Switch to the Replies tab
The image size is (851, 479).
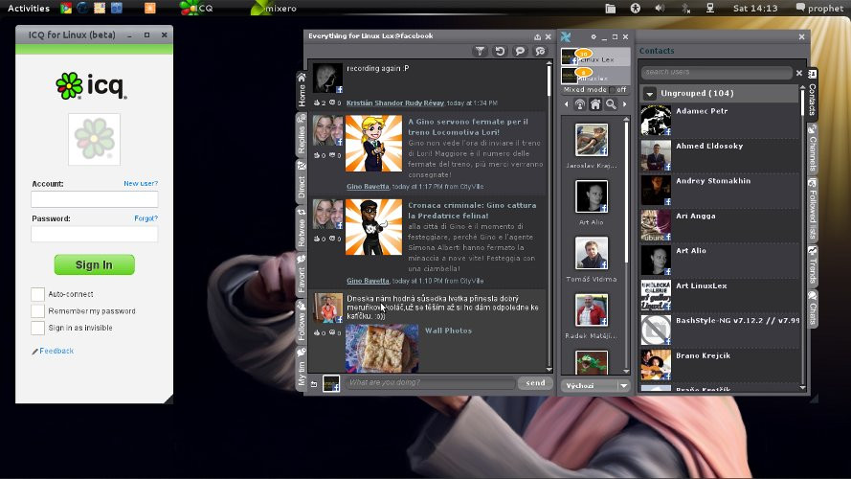(x=302, y=134)
